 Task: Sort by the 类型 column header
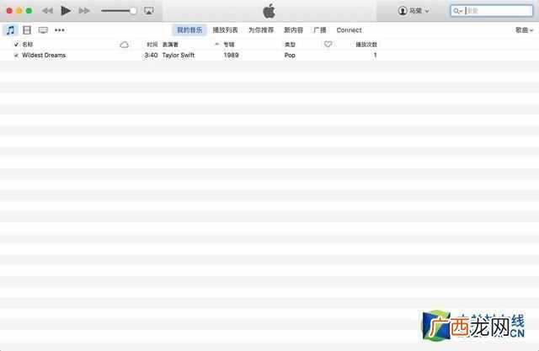(x=290, y=45)
